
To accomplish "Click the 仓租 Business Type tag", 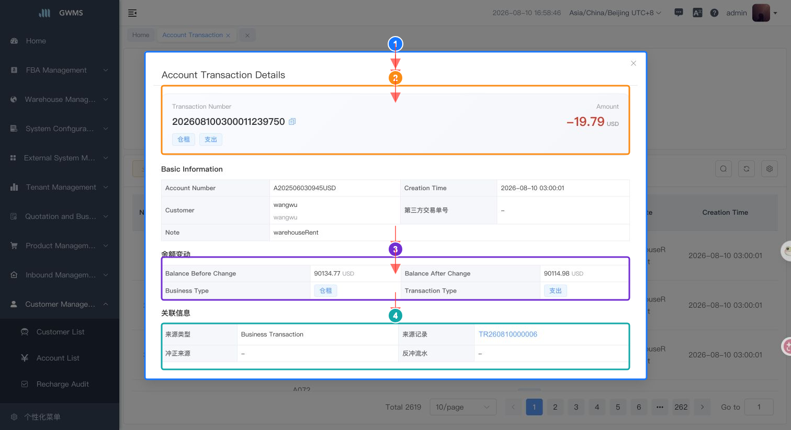I will [x=325, y=290].
